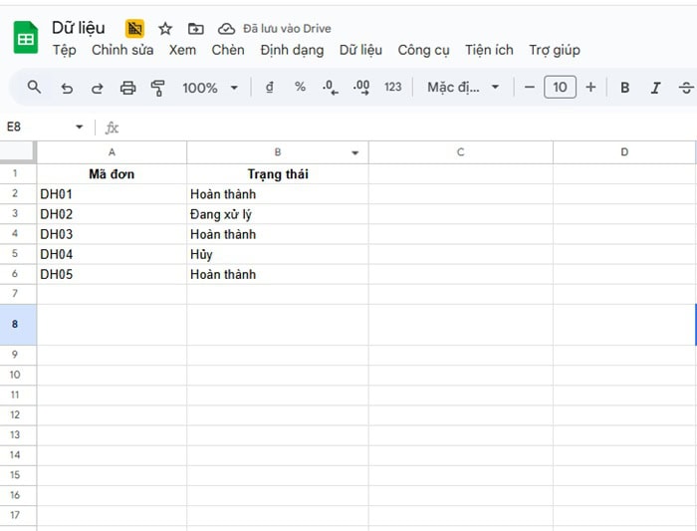Format as currency with đ button
The height and width of the screenshot is (531, 697).
point(270,87)
